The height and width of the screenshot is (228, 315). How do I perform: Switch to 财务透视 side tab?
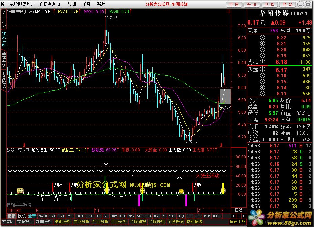pyautogui.click(x=4, y=80)
